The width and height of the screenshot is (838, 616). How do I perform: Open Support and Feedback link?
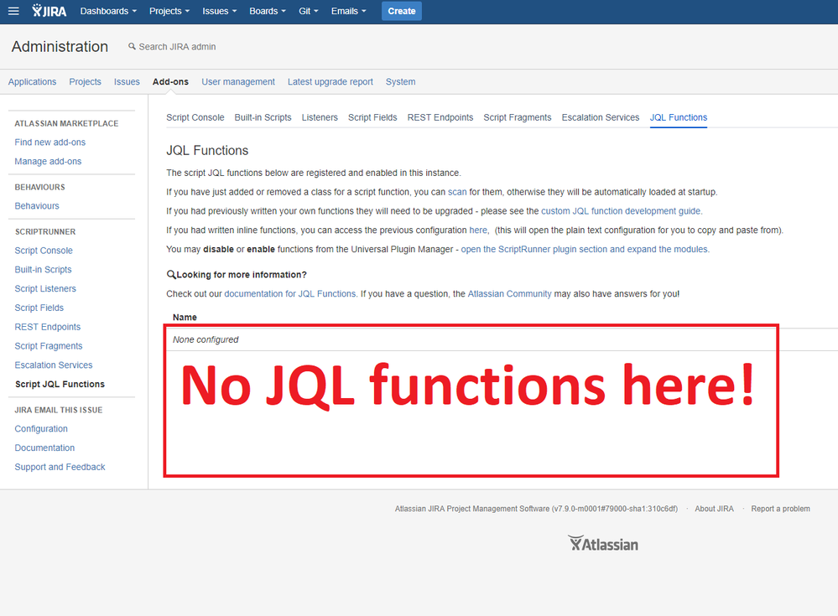point(60,467)
